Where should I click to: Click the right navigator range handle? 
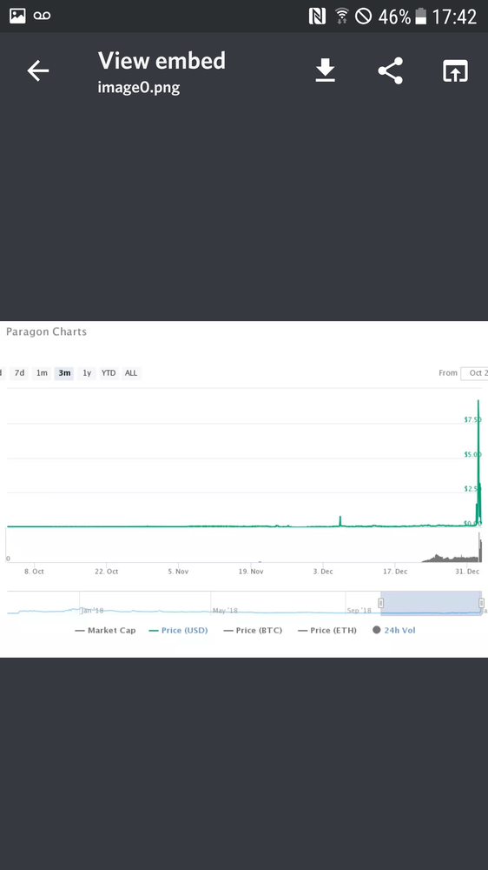(481, 603)
